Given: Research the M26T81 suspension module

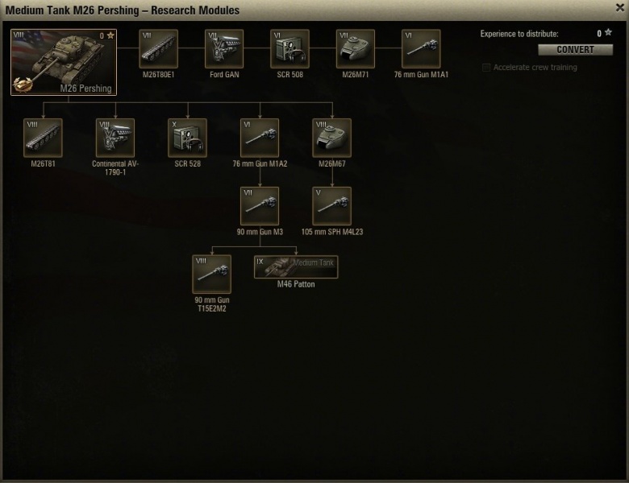Looking at the screenshot, I should coord(43,138).
